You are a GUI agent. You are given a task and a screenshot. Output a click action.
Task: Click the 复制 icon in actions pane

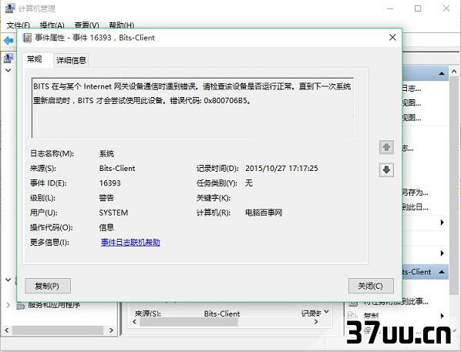(x=352, y=316)
